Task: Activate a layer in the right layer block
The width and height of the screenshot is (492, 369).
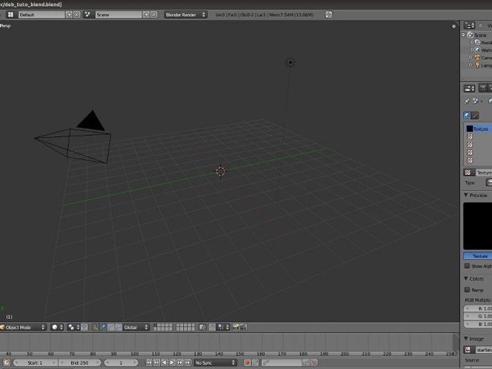Action: 186,327
